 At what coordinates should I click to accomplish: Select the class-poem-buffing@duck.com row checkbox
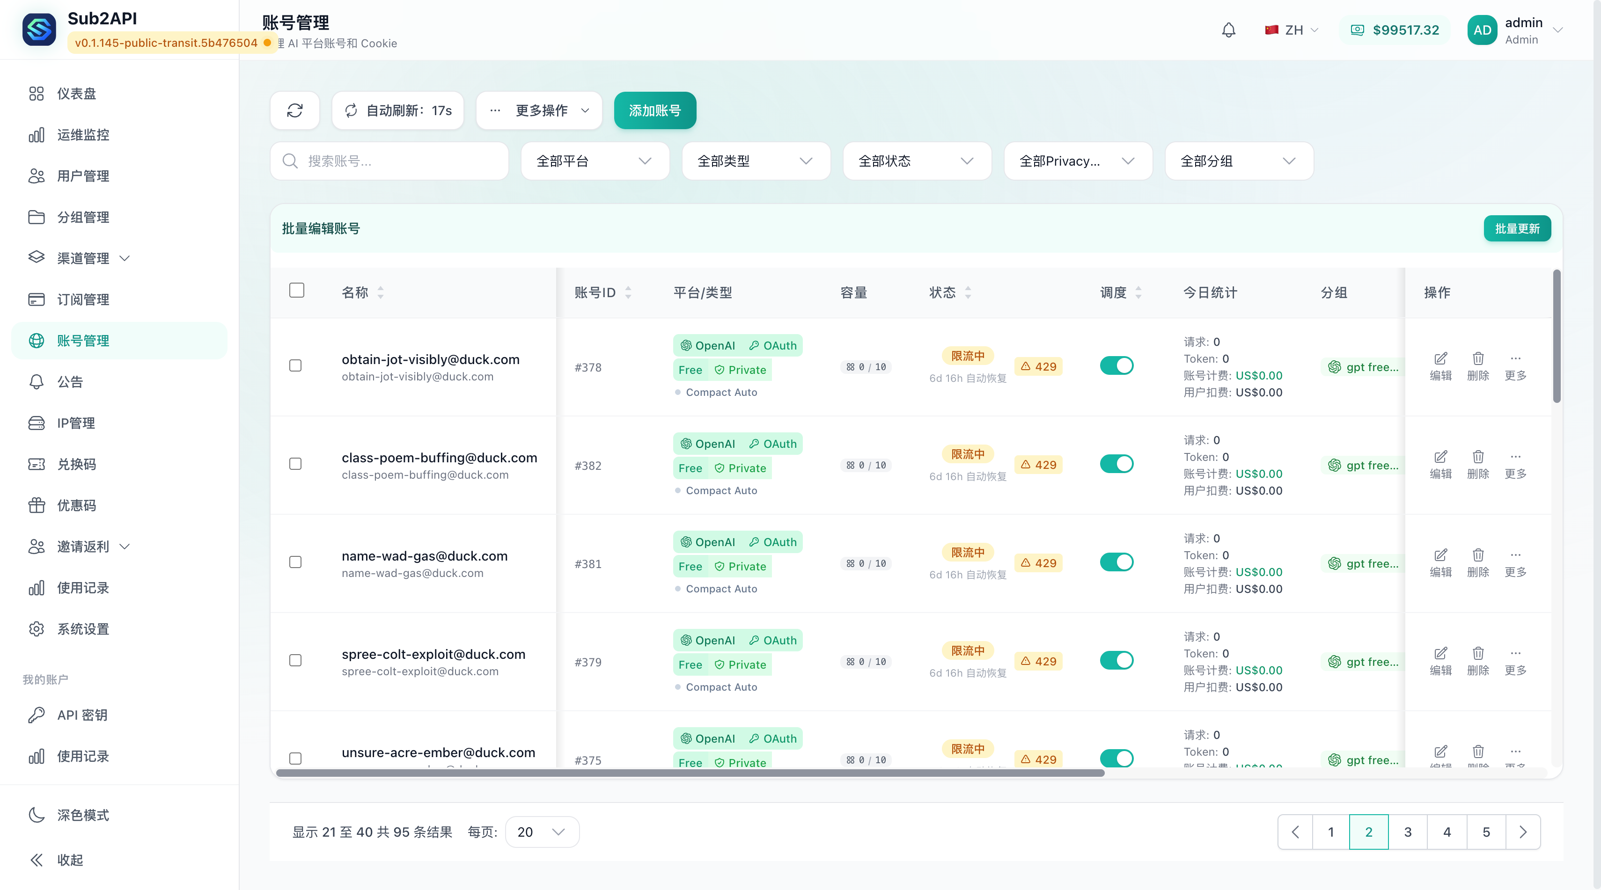click(295, 463)
